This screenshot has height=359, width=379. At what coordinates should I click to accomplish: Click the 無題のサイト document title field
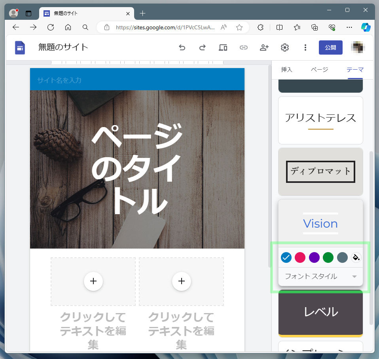(63, 47)
